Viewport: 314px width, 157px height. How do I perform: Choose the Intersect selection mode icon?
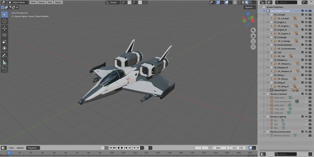[x=17, y=7]
